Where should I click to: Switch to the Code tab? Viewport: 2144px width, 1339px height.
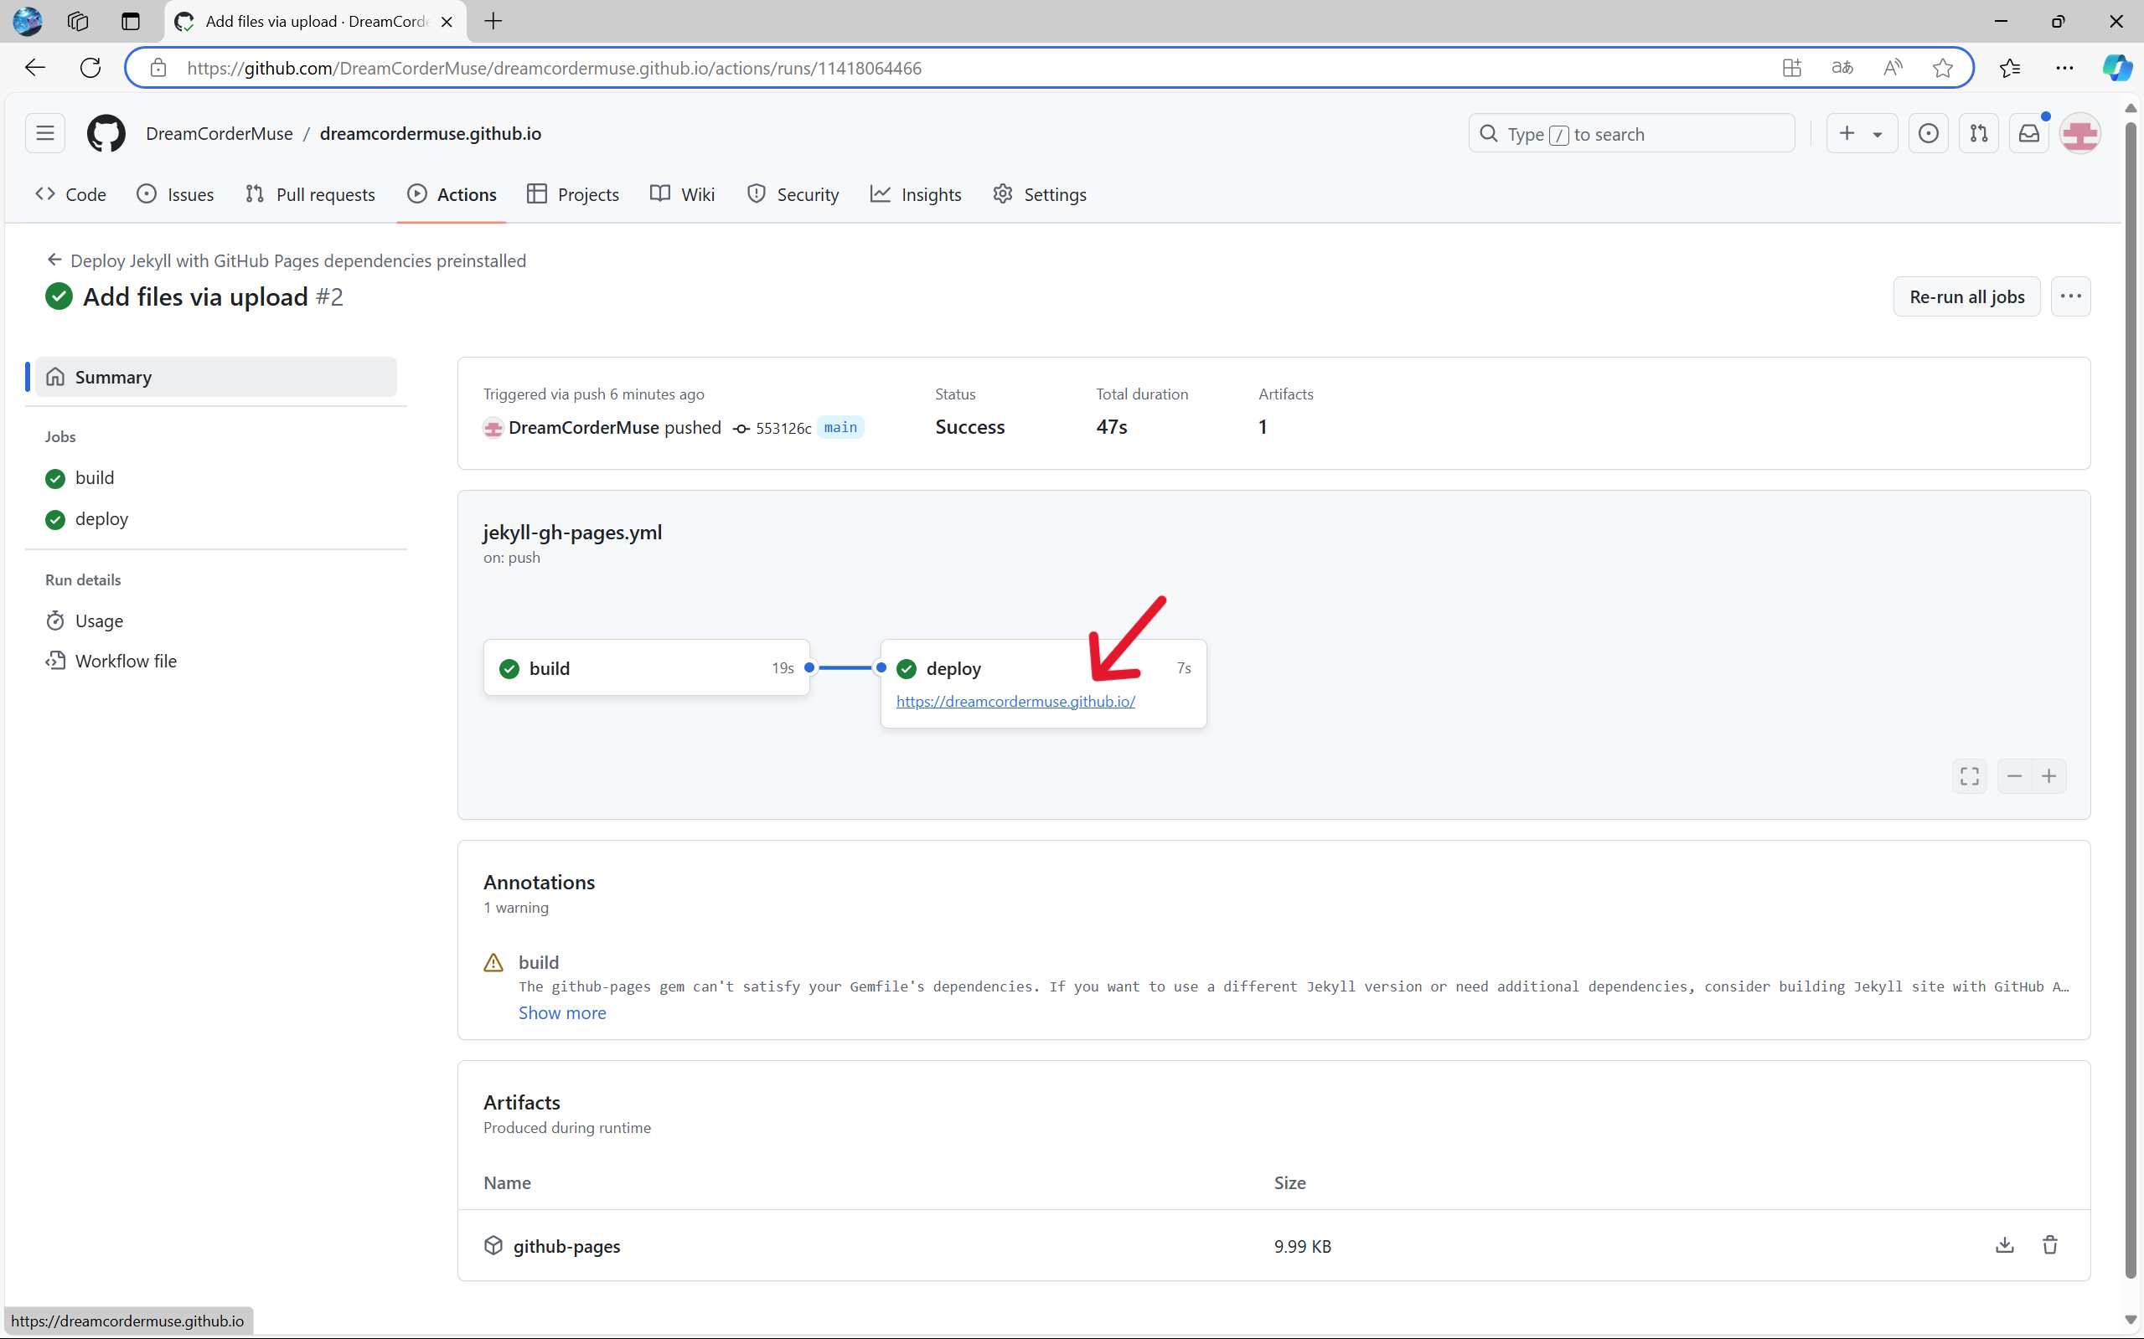pos(71,194)
